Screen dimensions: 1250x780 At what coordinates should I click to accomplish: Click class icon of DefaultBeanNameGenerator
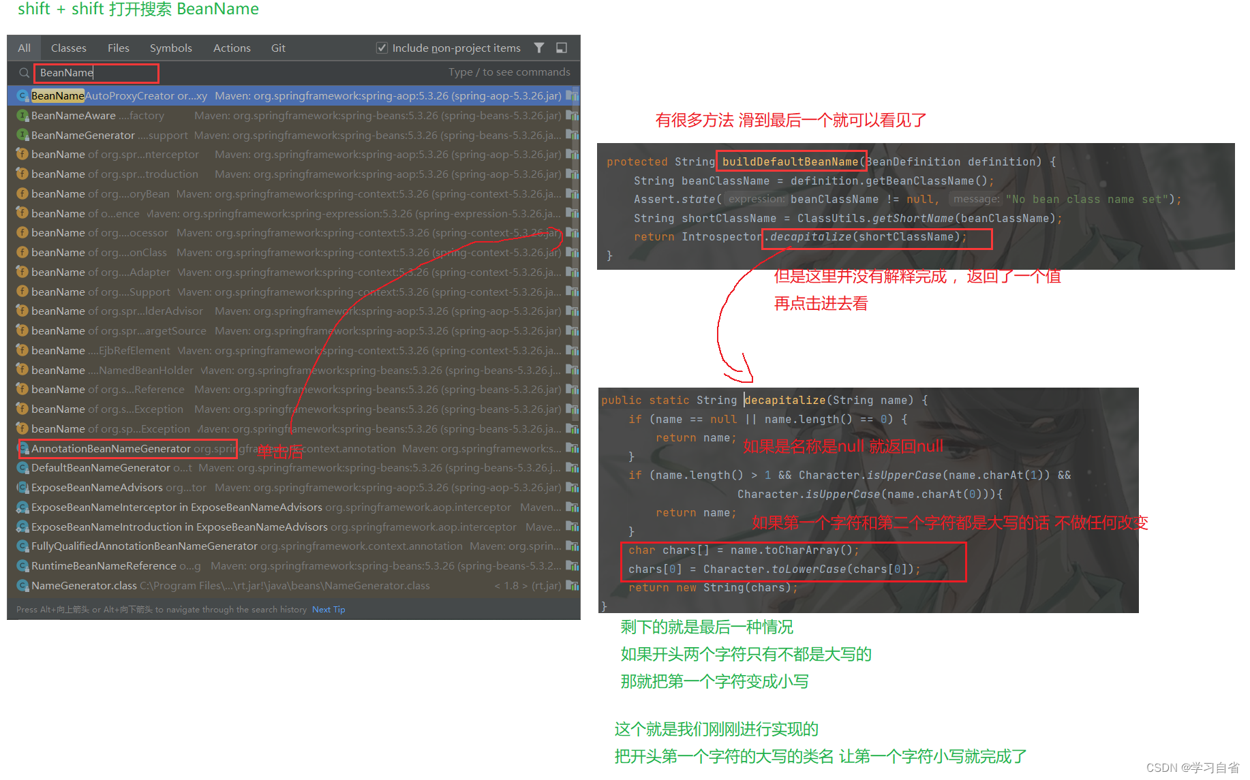point(22,468)
